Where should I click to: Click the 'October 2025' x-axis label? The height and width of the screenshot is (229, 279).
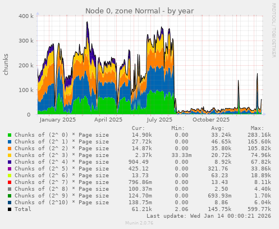pos(211,120)
